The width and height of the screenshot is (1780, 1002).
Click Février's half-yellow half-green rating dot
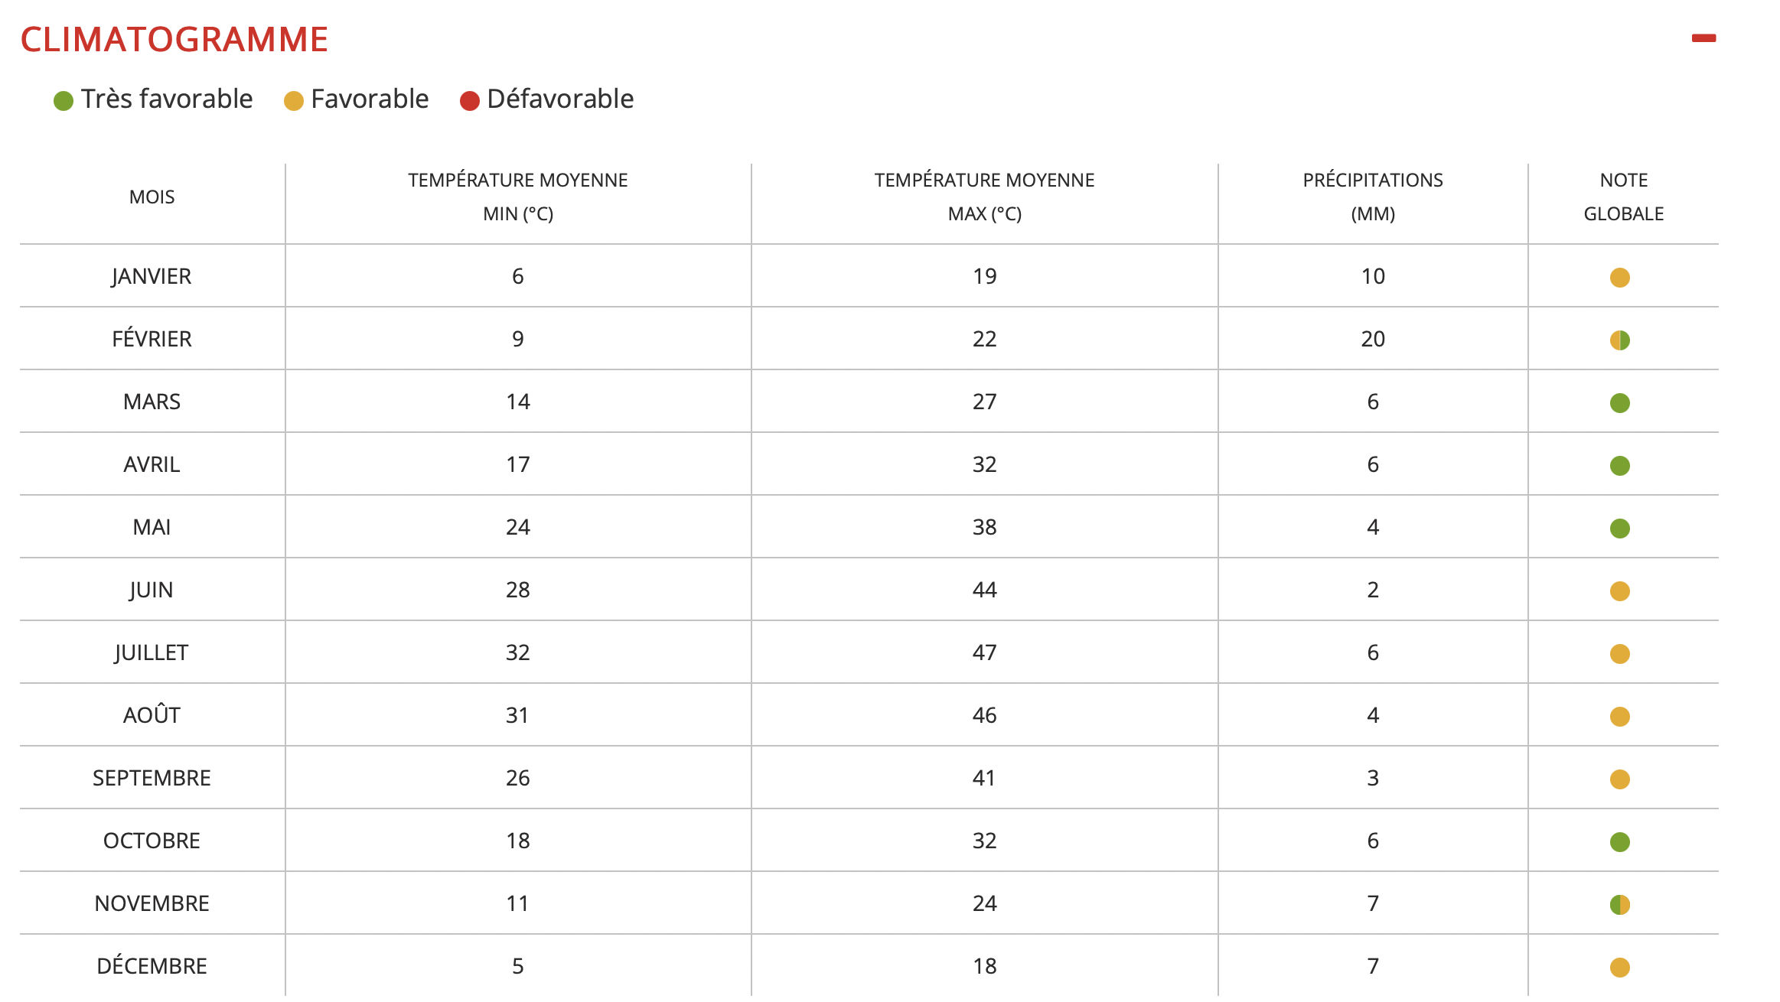(1619, 340)
